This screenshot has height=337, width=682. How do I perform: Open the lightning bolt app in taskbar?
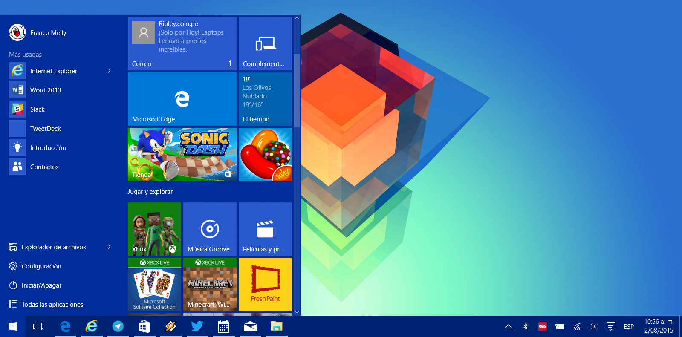(x=171, y=326)
